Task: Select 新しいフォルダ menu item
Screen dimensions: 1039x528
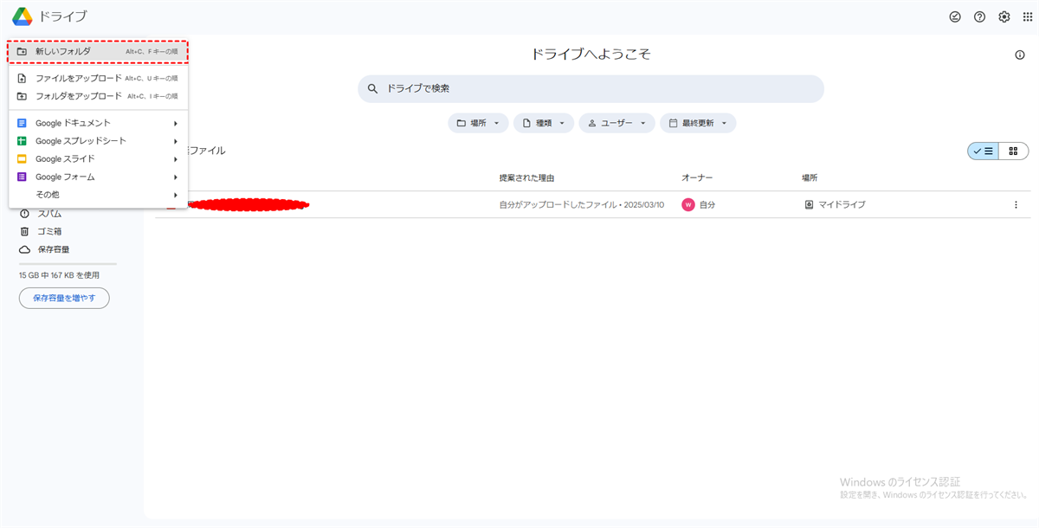Action: tap(98, 52)
